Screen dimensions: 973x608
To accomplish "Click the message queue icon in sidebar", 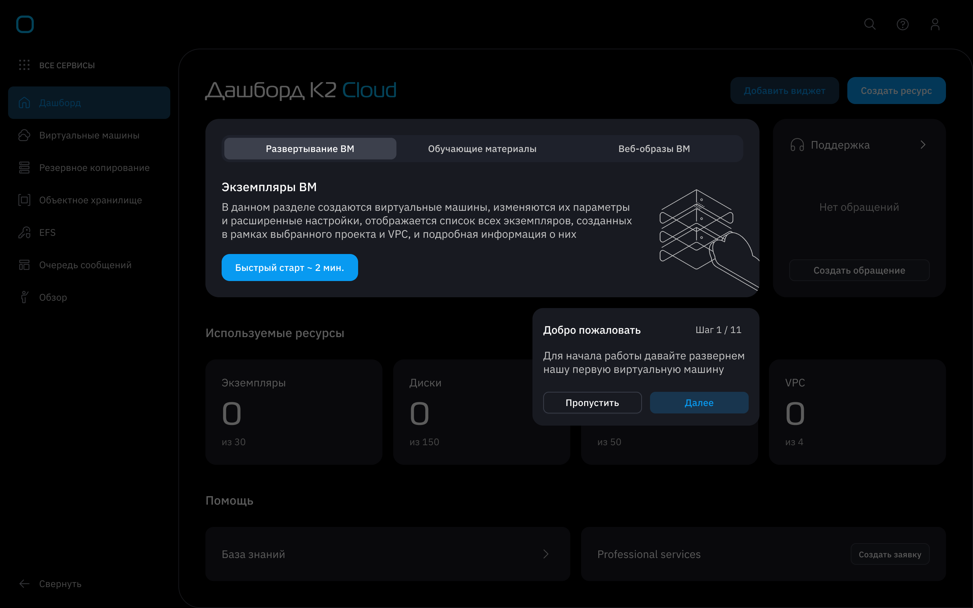I will [x=24, y=265].
